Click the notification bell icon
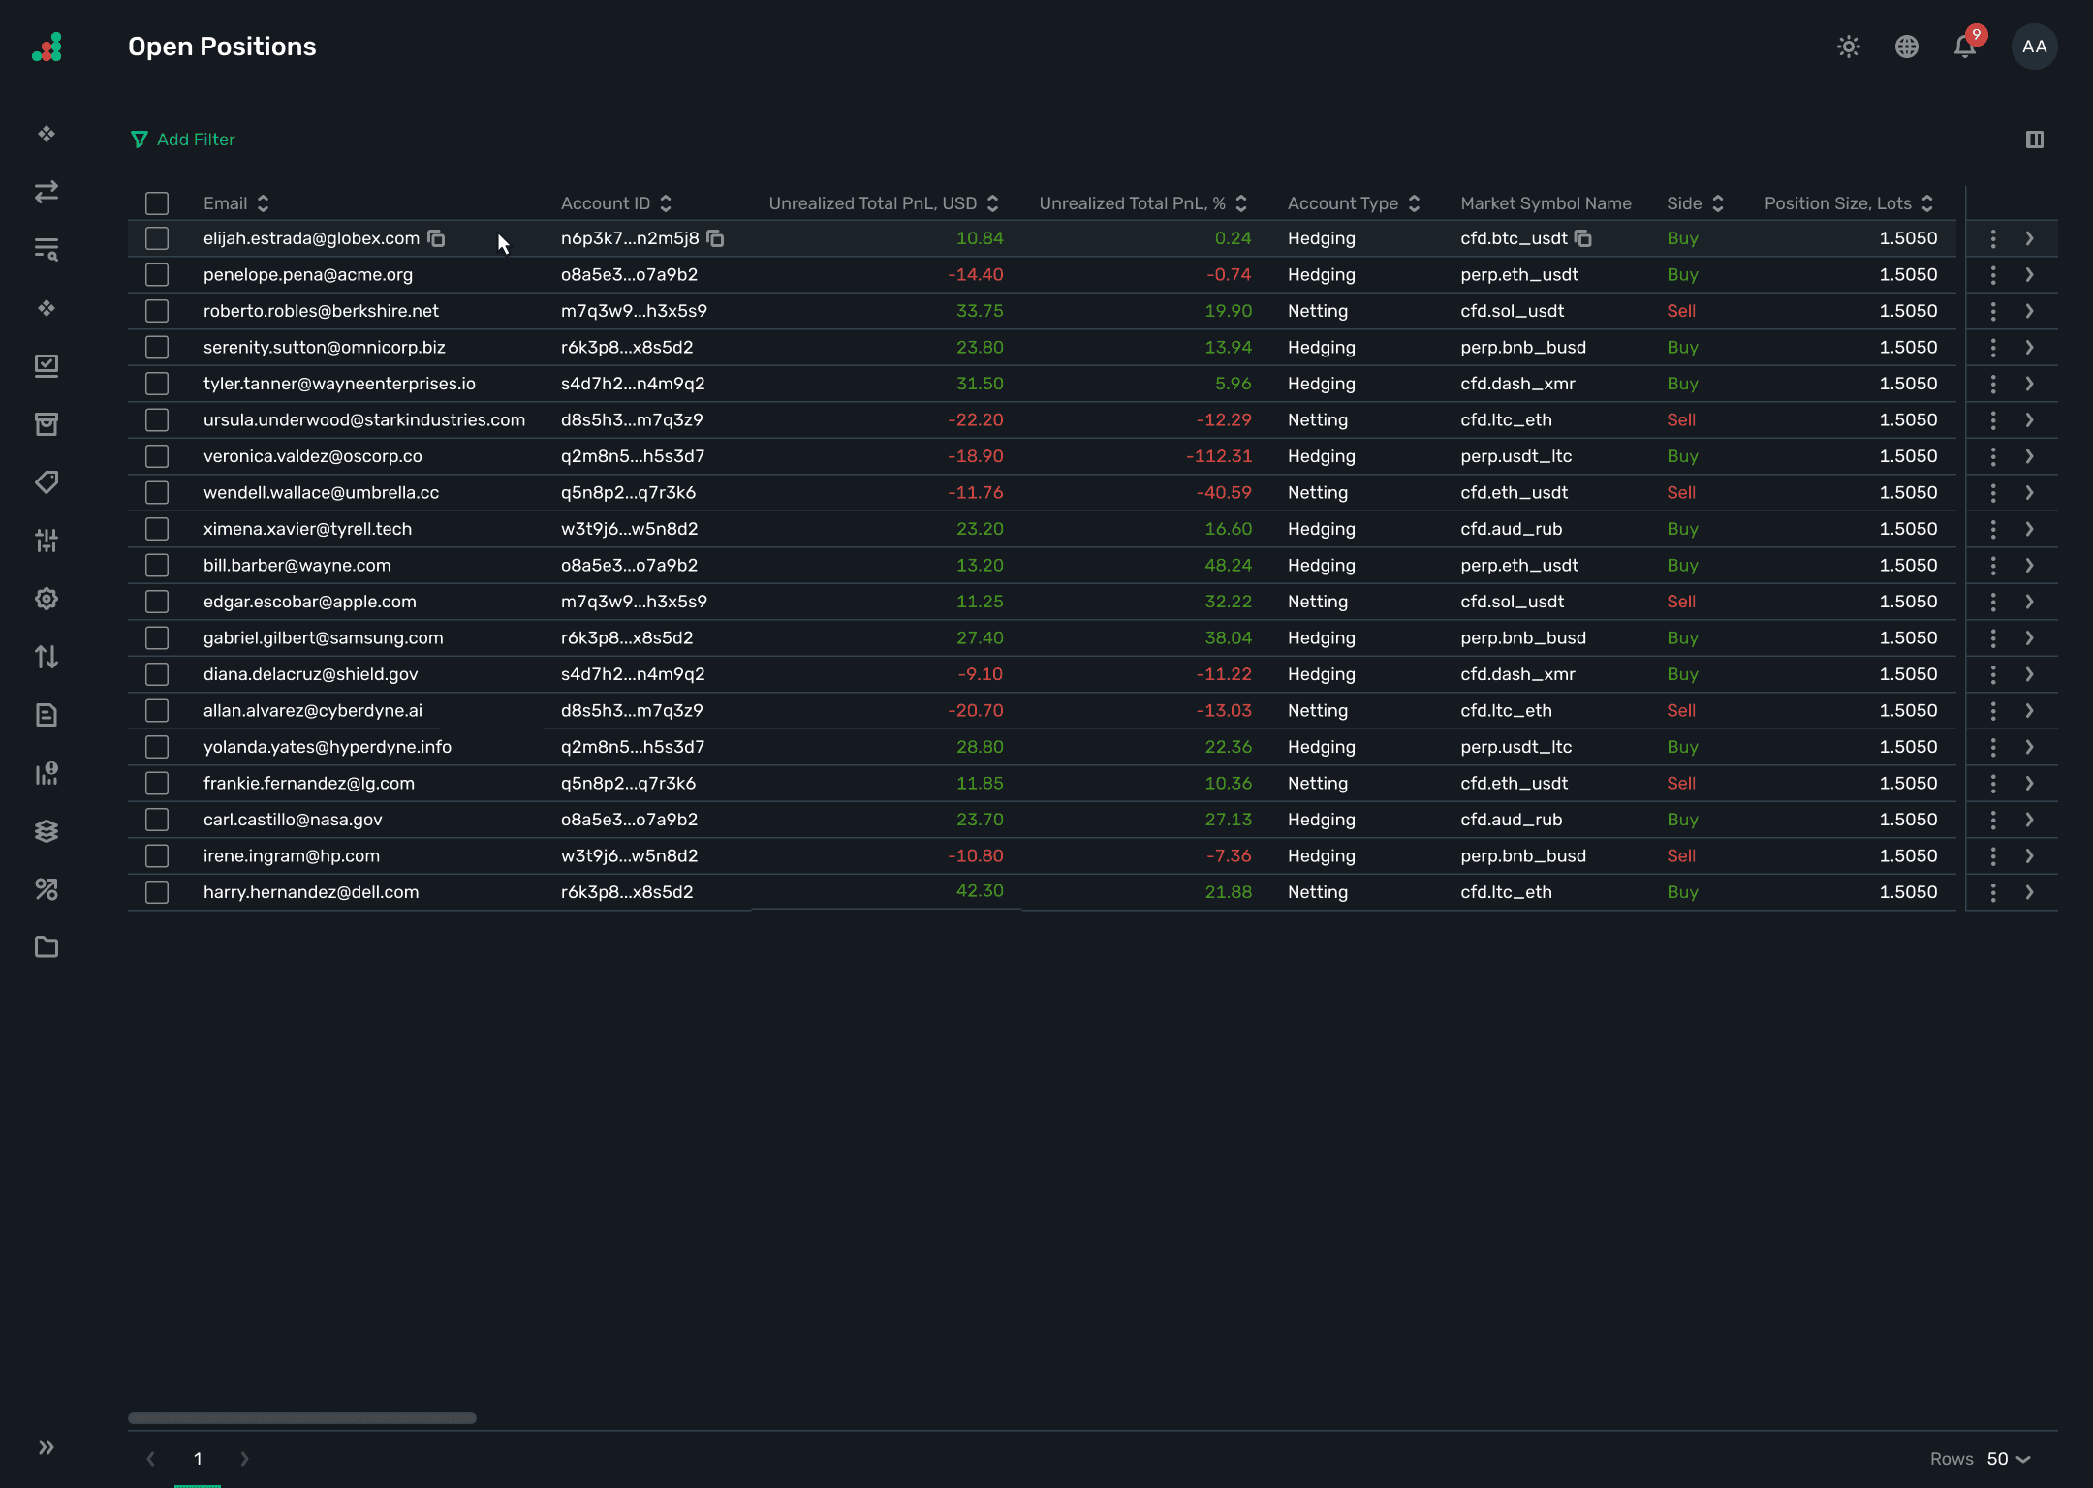The image size is (2093, 1488). point(1964,46)
